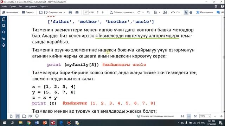Fit the page to window with the expand icon
The width and height of the screenshot is (225, 126).
[x=195, y=116]
